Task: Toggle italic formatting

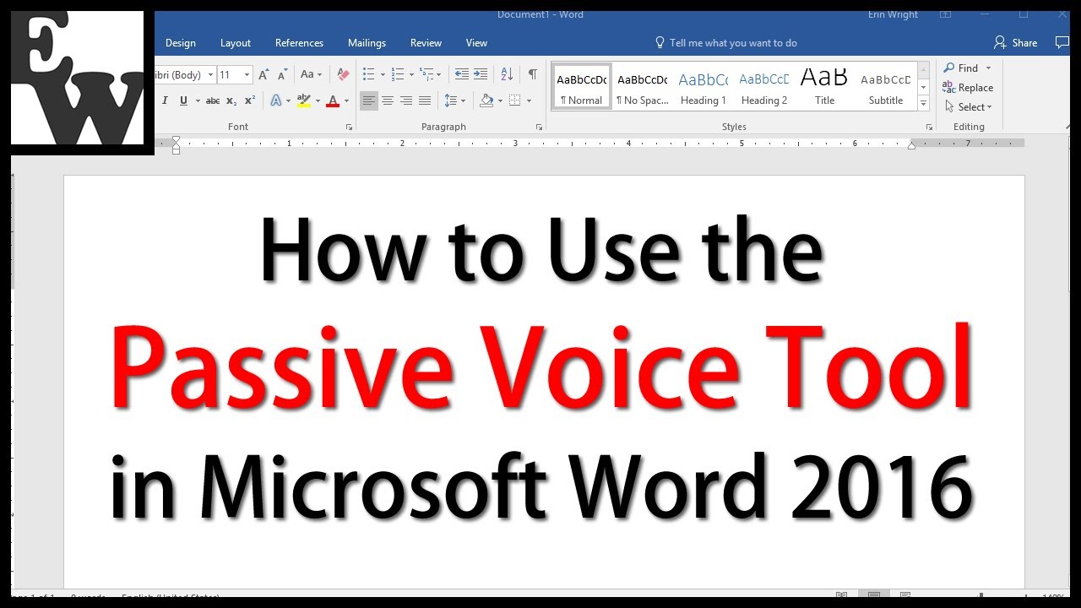Action: pyautogui.click(x=164, y=100)
